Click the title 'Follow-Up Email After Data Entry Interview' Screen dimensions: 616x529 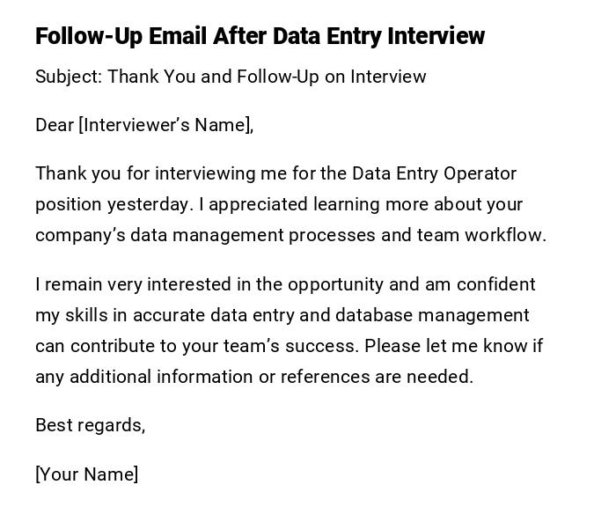260,36
